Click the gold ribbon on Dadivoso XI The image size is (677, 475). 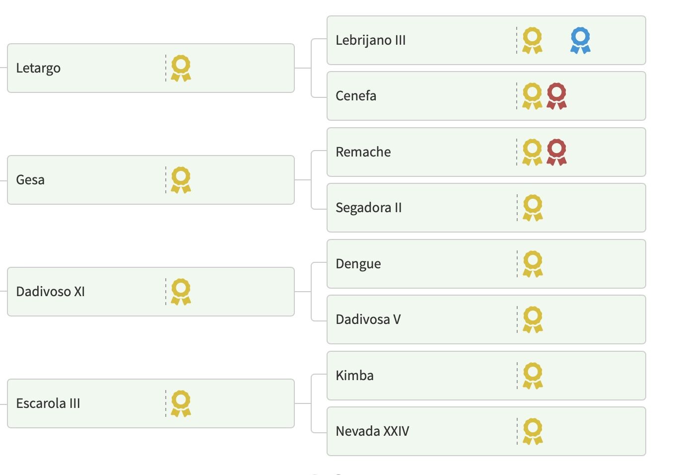coord(181,292)
